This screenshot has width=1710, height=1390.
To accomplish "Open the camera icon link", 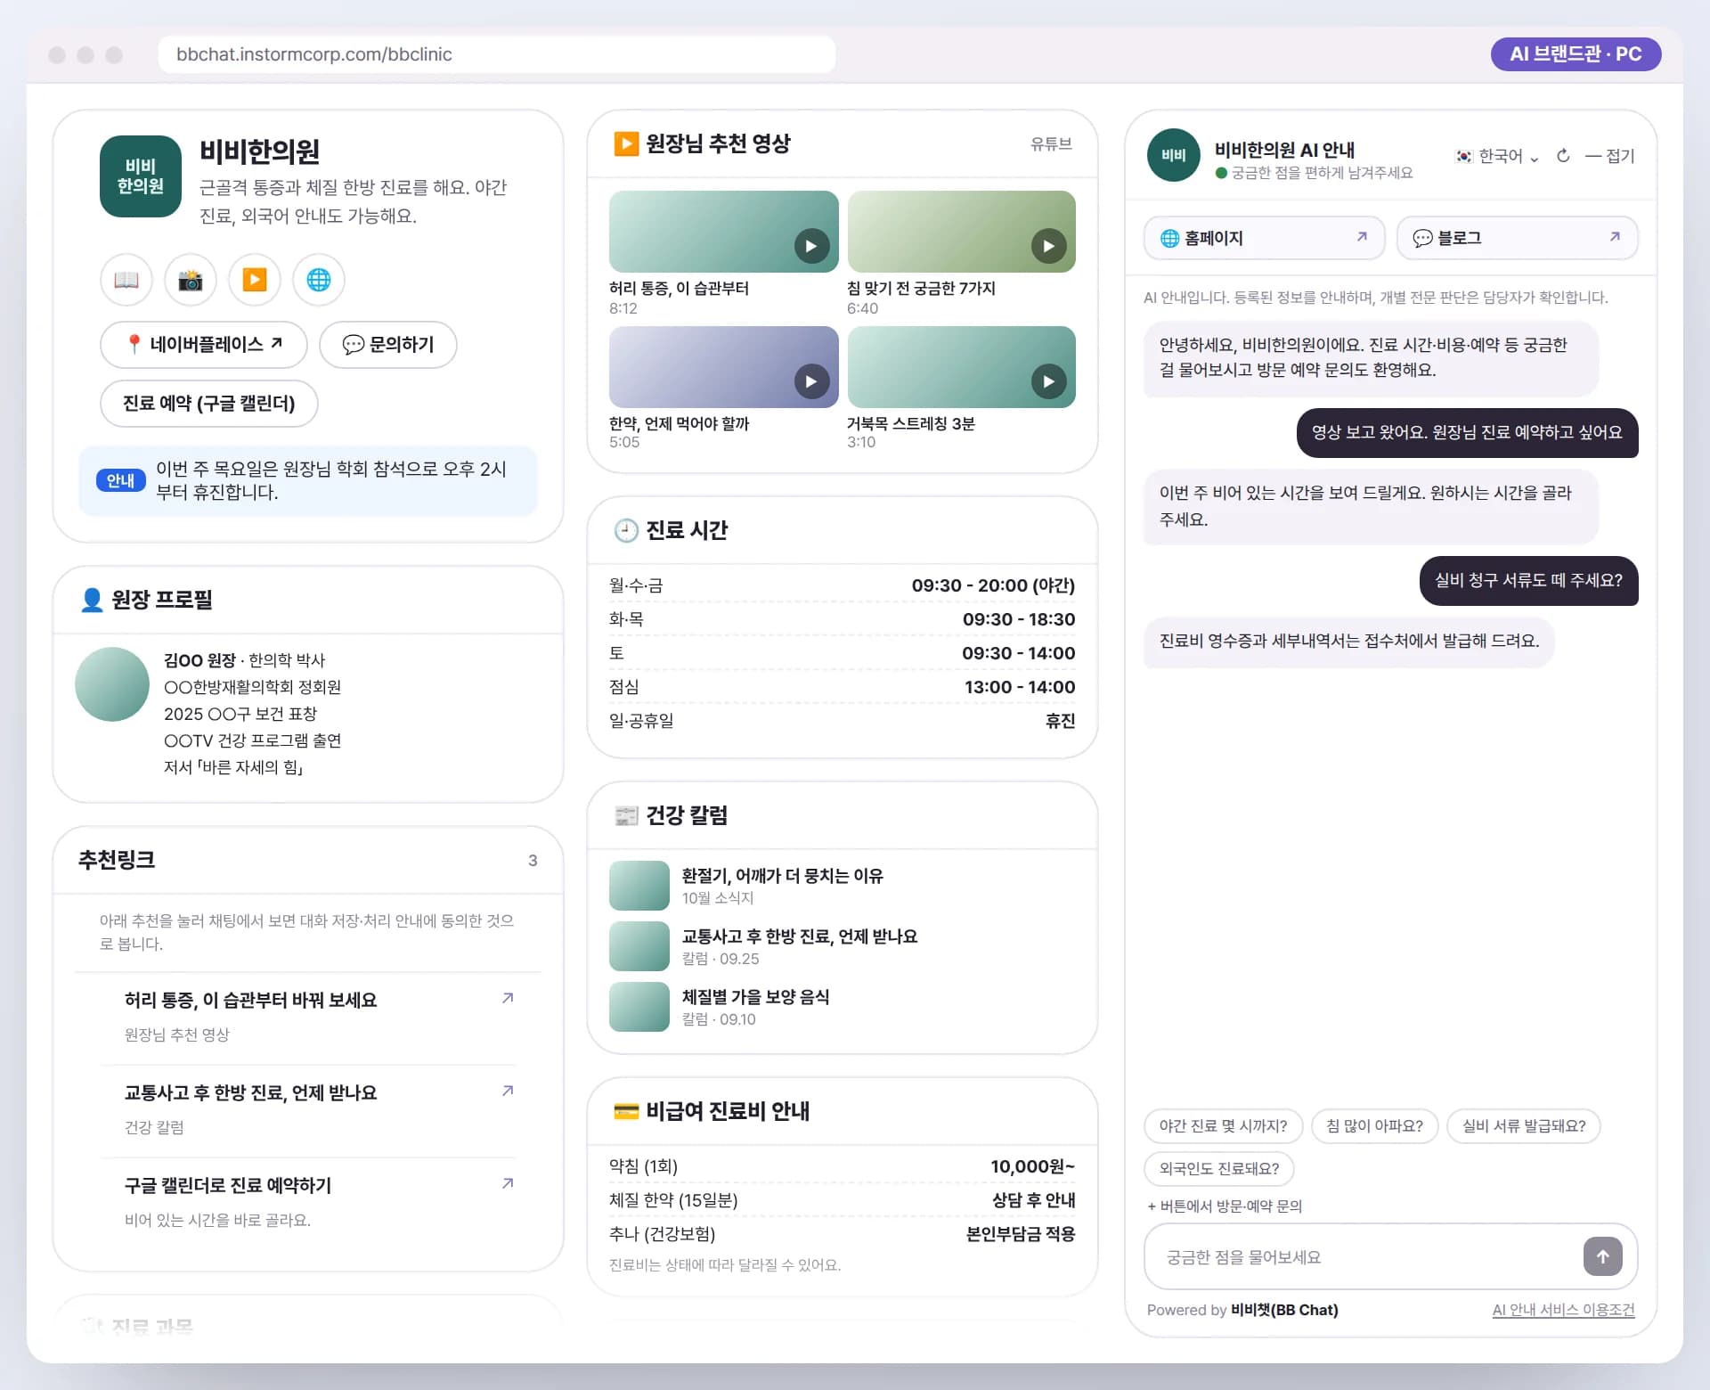I will coord(191,280).
